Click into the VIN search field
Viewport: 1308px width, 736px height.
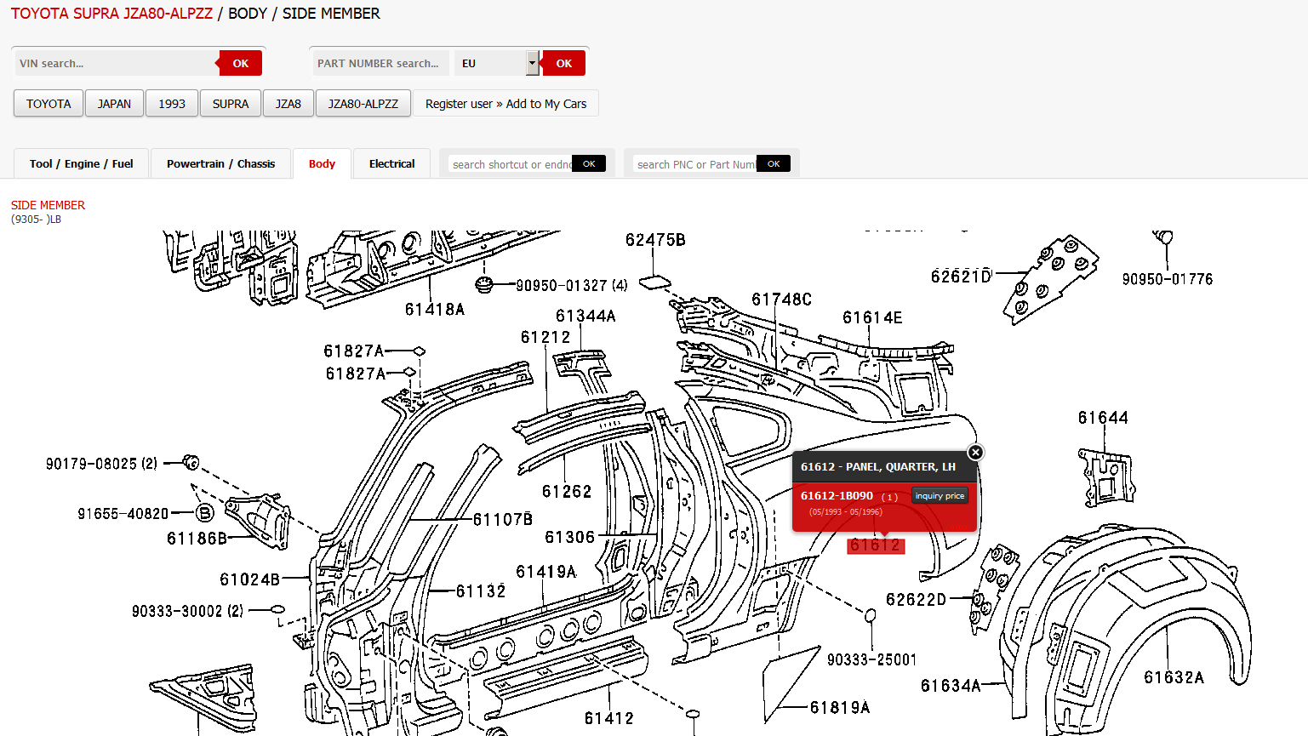coord(115,63)
